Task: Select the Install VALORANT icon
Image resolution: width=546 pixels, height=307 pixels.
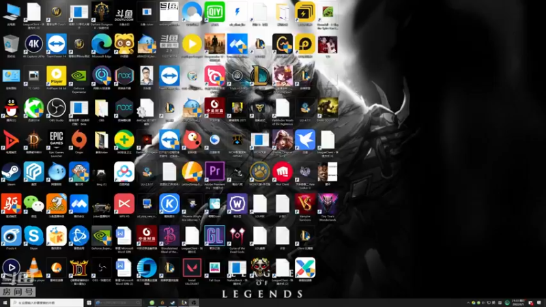Action: tap(192, 268)
